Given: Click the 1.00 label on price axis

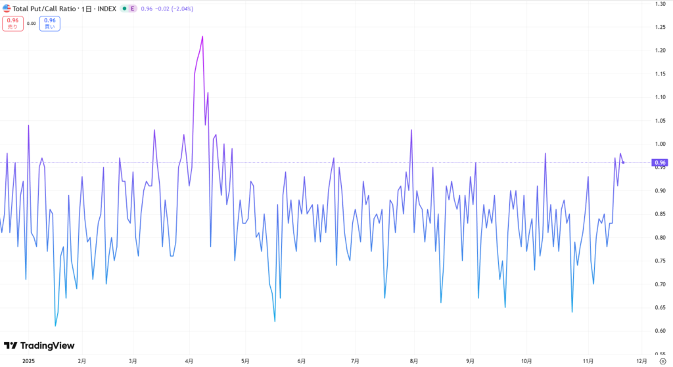Looking at the screenshot, I should point(658,144).
